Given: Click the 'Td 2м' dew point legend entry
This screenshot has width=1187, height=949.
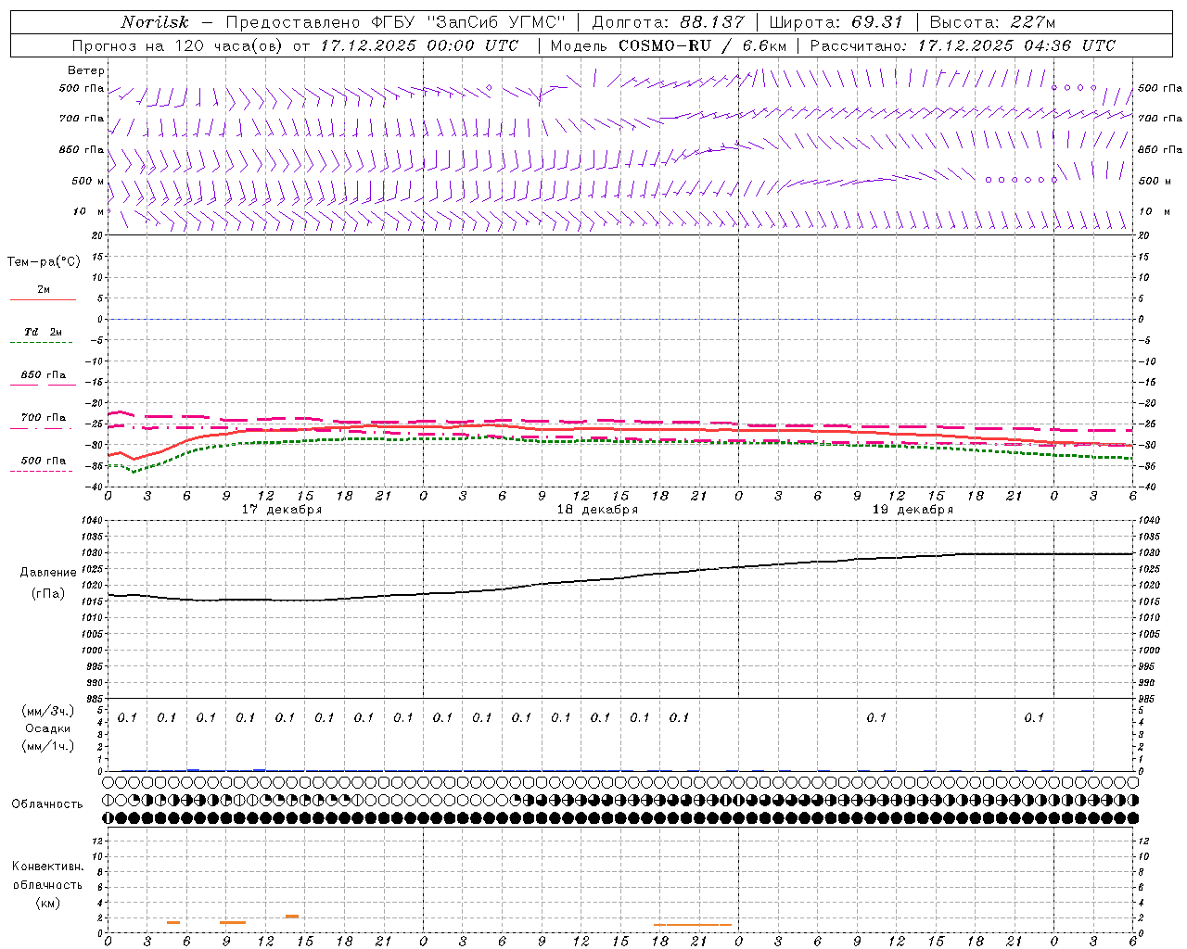Looking at the screenshot, I should [43, 332].
